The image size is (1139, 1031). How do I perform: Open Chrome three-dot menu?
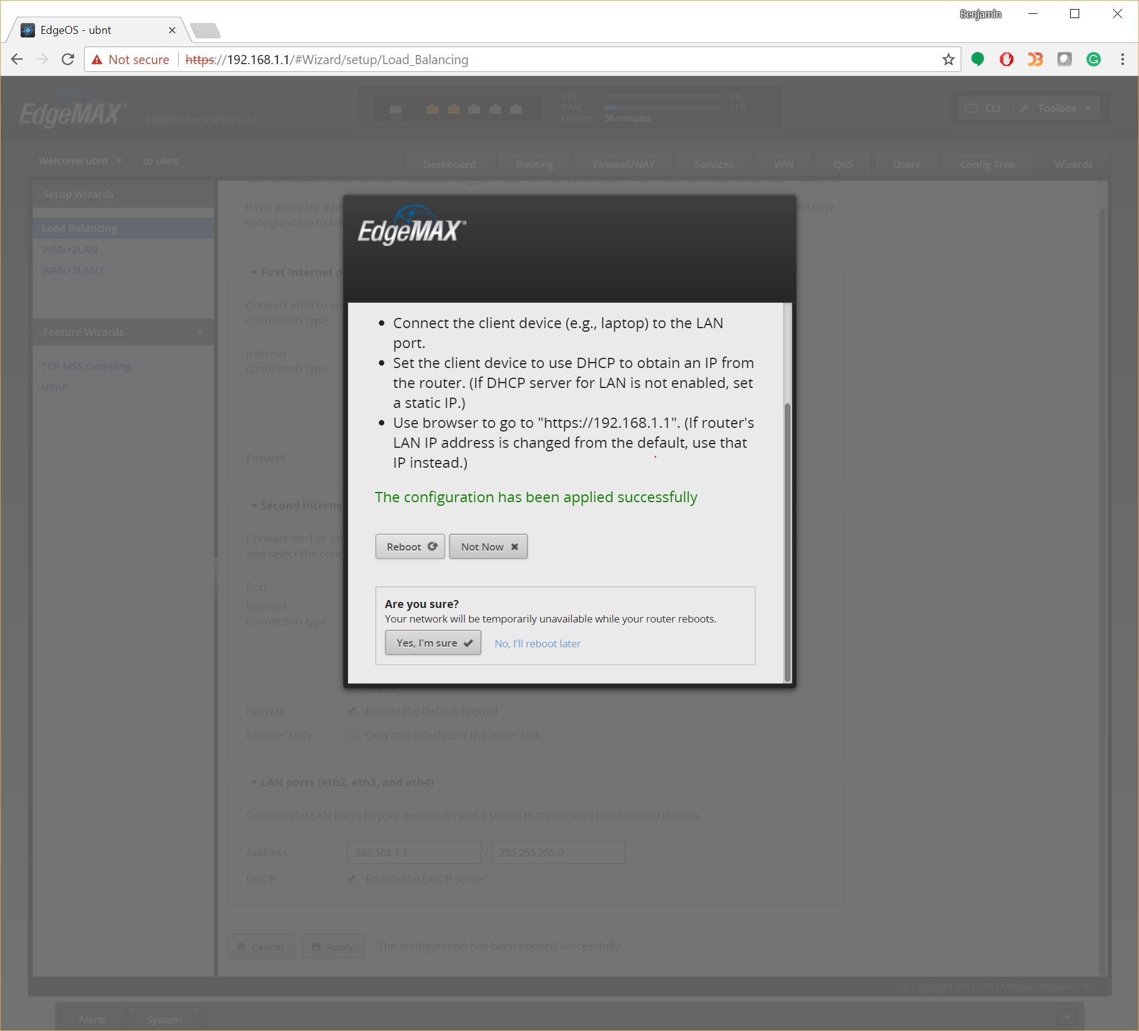click(1122, 59)
